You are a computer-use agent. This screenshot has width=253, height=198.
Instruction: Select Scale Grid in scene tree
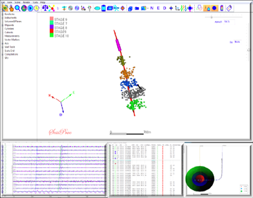click(9, 51)
